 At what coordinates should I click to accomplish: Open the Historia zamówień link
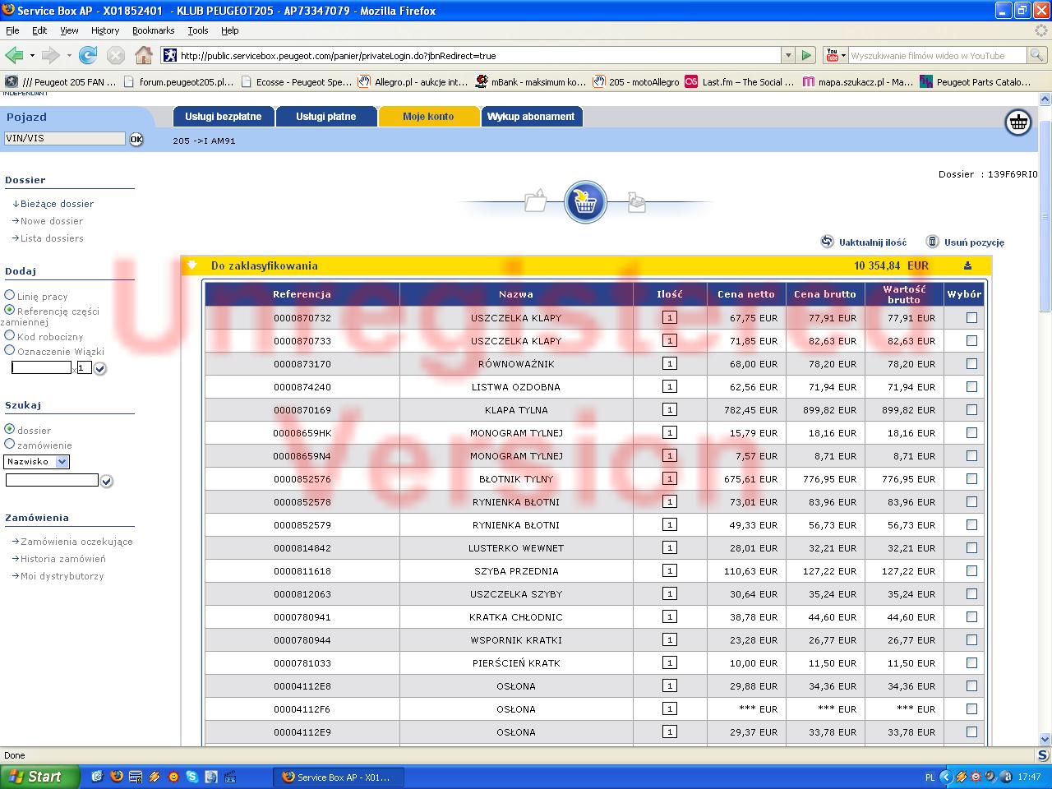(x=62, y=559)
